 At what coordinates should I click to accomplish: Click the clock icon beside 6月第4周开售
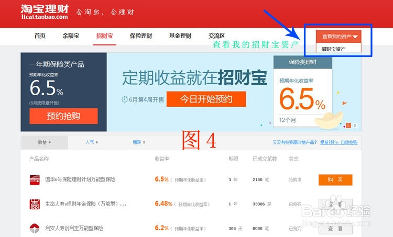(x=125, y=99)
